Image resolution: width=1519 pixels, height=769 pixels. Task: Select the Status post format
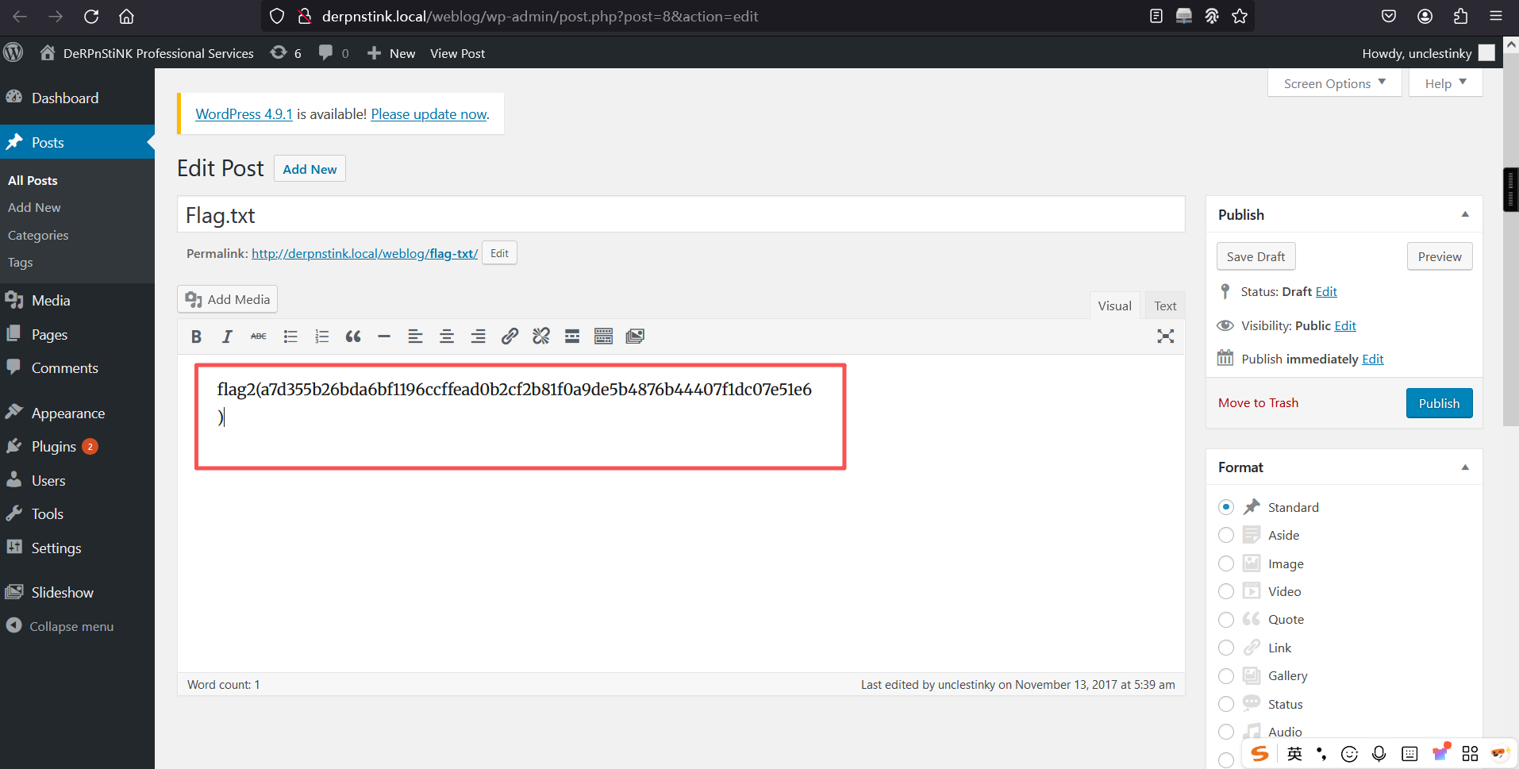pos(1226,704)
